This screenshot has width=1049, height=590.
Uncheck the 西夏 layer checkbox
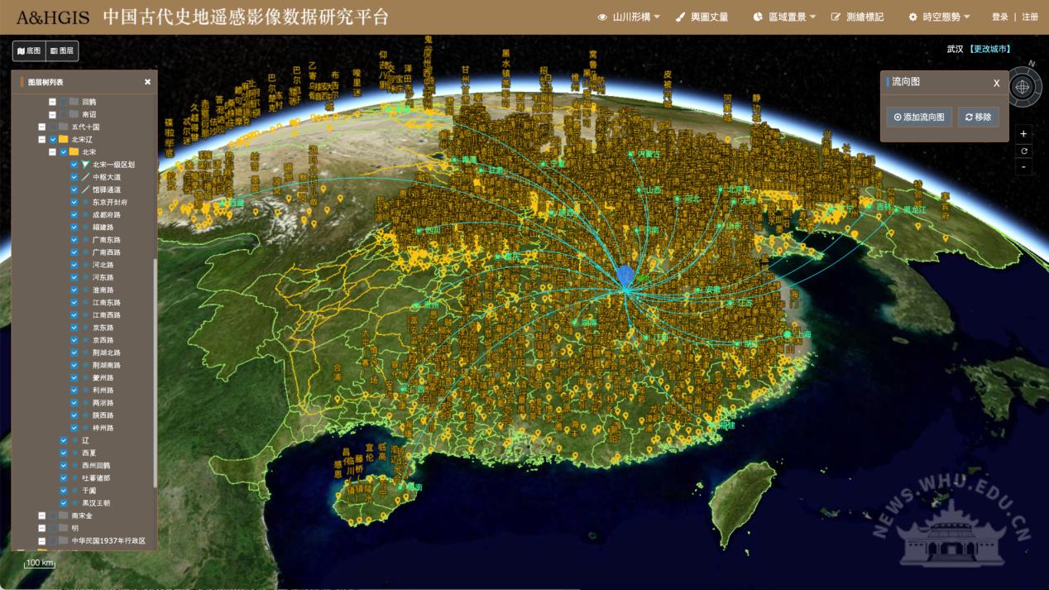coord(64,453)
